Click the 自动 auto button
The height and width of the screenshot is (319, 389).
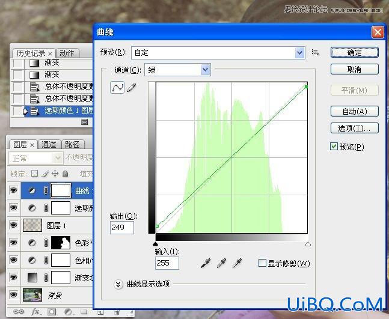click(355, 111)
